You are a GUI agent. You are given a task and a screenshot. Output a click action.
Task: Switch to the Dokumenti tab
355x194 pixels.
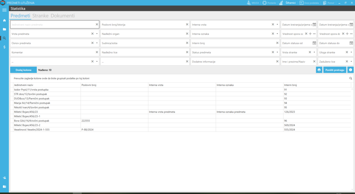point(62,16)
